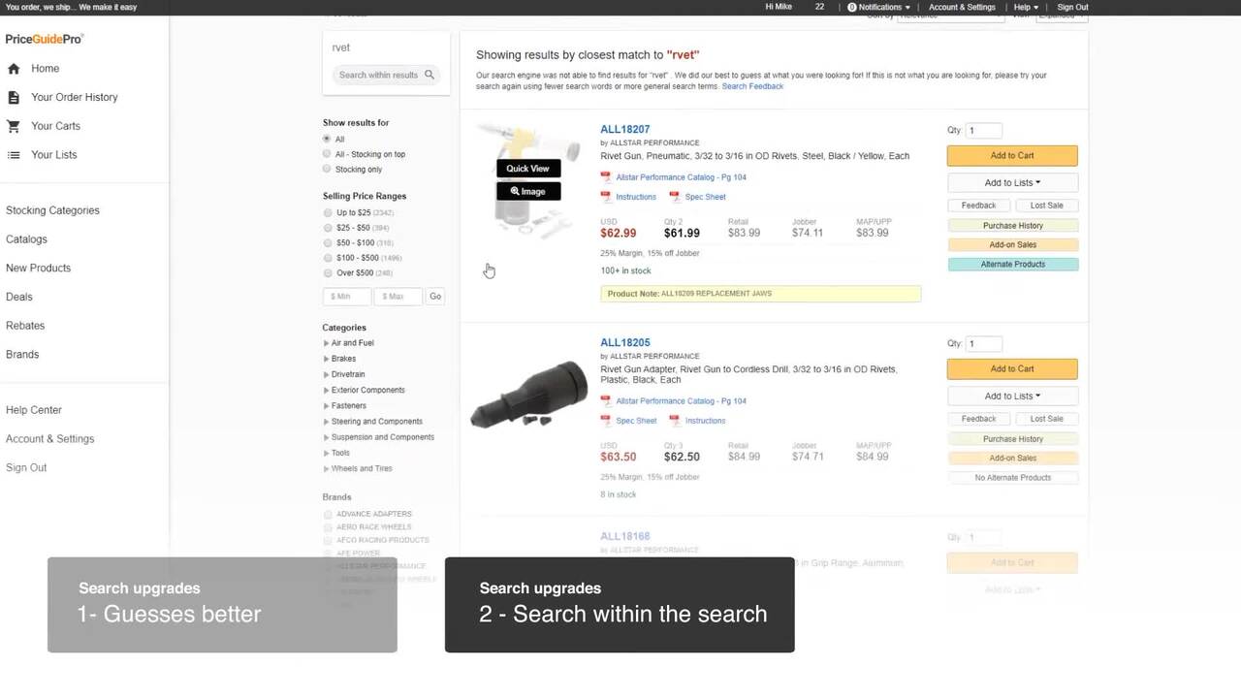This screenshot has width=1241, height=698.
Task: Open the Catalogs sidebar menu item
Action: tap(26, 239)
